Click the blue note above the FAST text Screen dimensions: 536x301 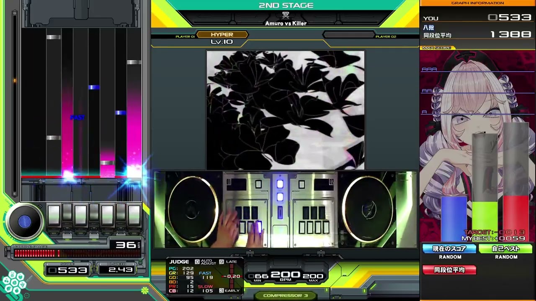[x=94, y=87]
